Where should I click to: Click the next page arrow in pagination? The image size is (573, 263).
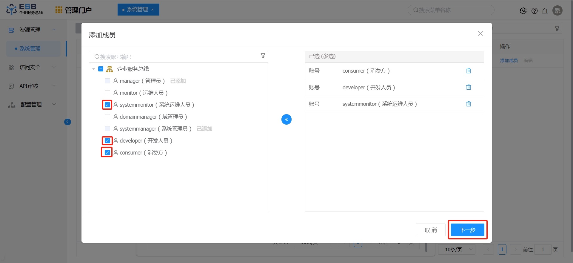(515, 250)
